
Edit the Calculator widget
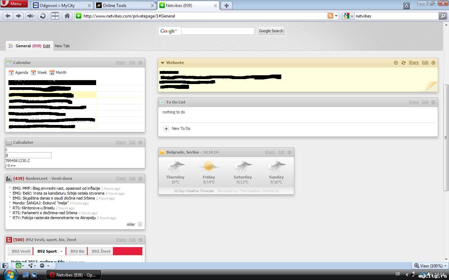tap(132, 142)
